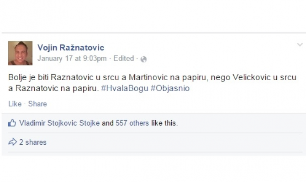This screenshot has width=306, height=182.
Task: Click the public globe privacy icon
Action: click(x=144, y=59)
